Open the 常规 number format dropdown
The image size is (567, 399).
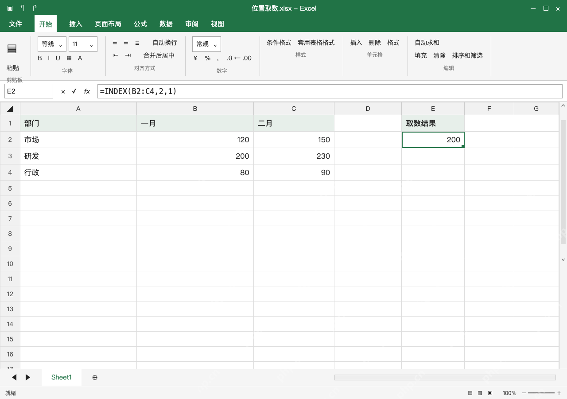point(206,44)
